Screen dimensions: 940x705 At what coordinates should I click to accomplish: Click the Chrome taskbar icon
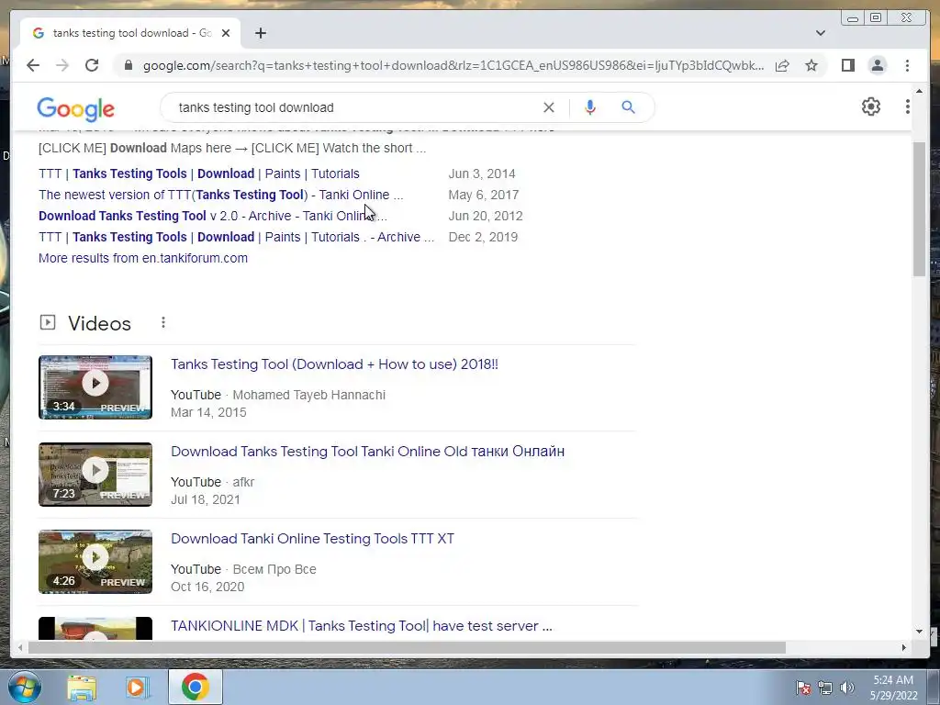pos(196,687)
